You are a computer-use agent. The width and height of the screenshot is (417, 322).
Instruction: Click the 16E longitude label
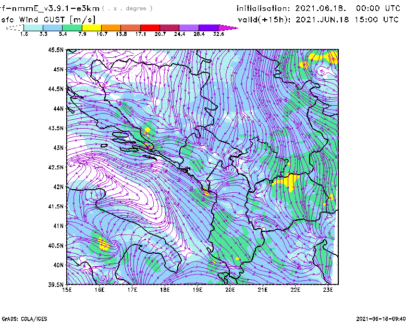point(100,290)
